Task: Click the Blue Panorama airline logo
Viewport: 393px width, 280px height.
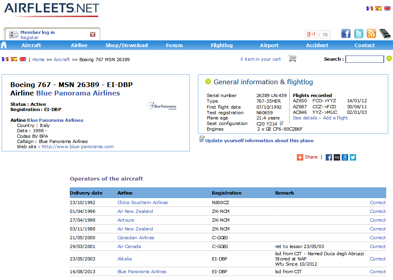Action: point(162,106)
